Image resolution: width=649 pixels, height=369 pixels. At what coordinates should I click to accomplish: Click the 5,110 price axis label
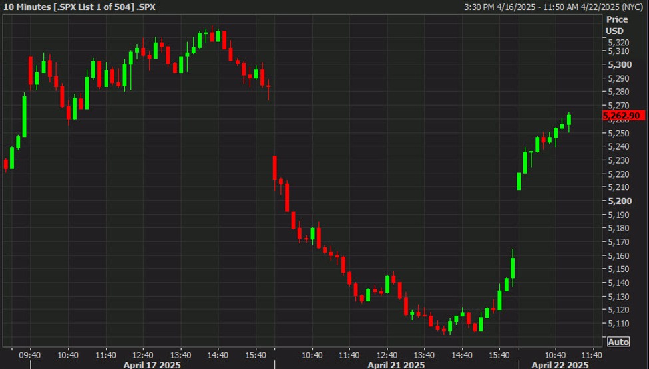[620, 323]
